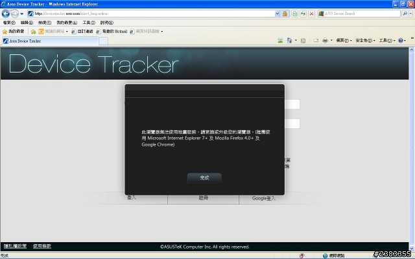Open the 隱私權政策 privacy policy link
The width and height of the screenshot is (415, 259).
pyautogui.click(x=15, y=246)
